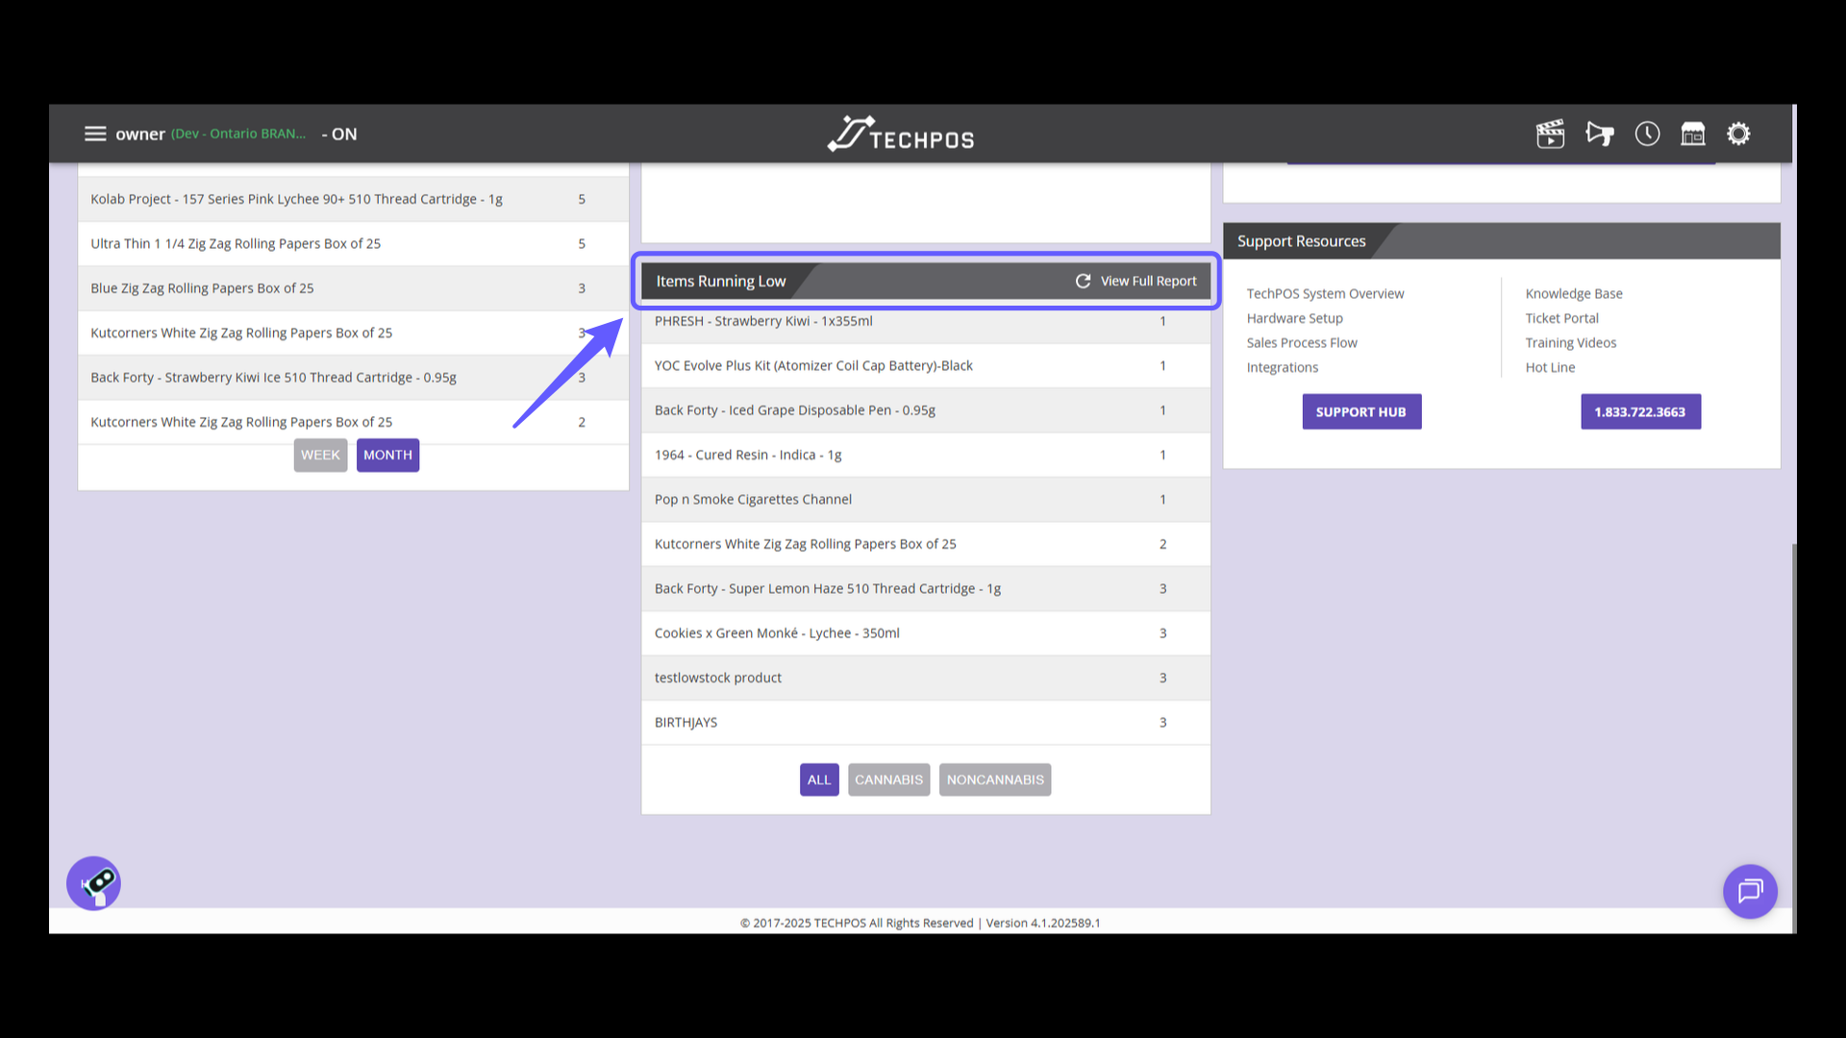The width and height of the screenshot is (1846, 1038).
Task: Select low-stock Kutcorners White Zig Zag, quantity 2
Action: (925, 544)
